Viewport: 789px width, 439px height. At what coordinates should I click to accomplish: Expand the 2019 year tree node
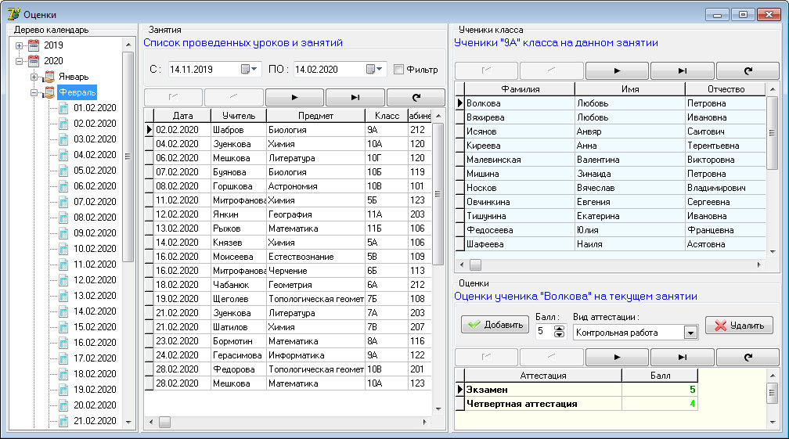pyautogui.click(x=20, y=45)
